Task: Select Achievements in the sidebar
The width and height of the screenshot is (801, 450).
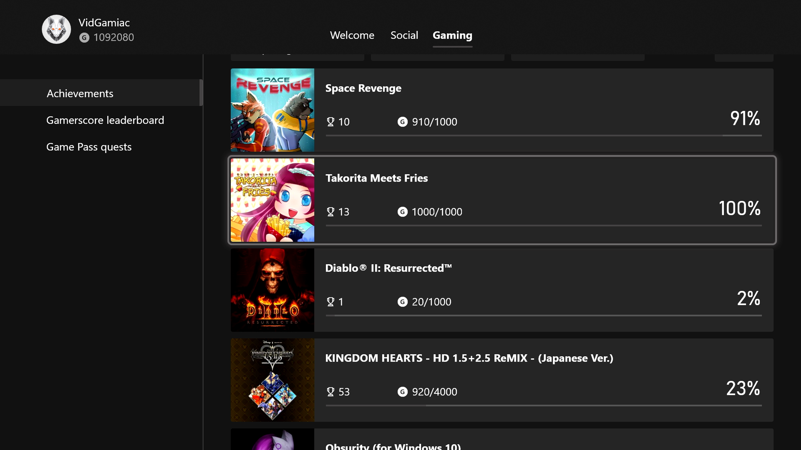Action: pyautogui.click(x=80, y=93)
